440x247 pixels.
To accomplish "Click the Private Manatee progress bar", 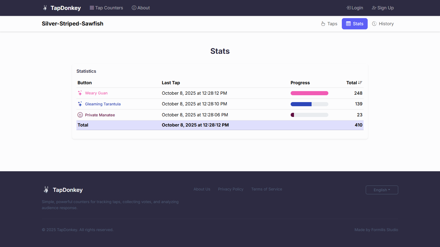I will (x=309, y=115).
